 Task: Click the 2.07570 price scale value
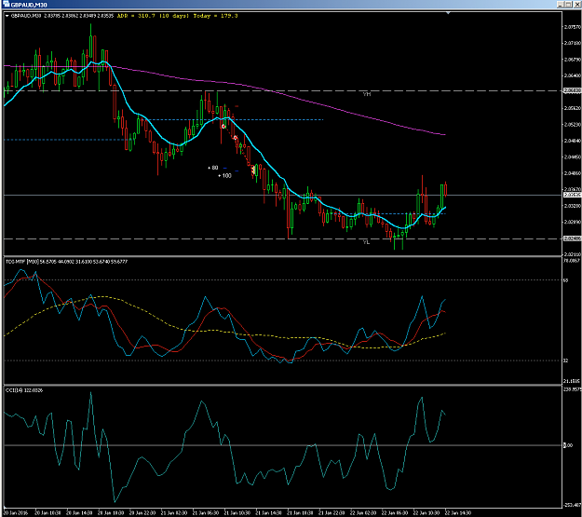573,27
